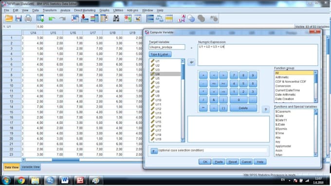Viewport: 331px width, 186px height.
Task: Select $Casenum in Functions and Special Variables
Action: 294,111
